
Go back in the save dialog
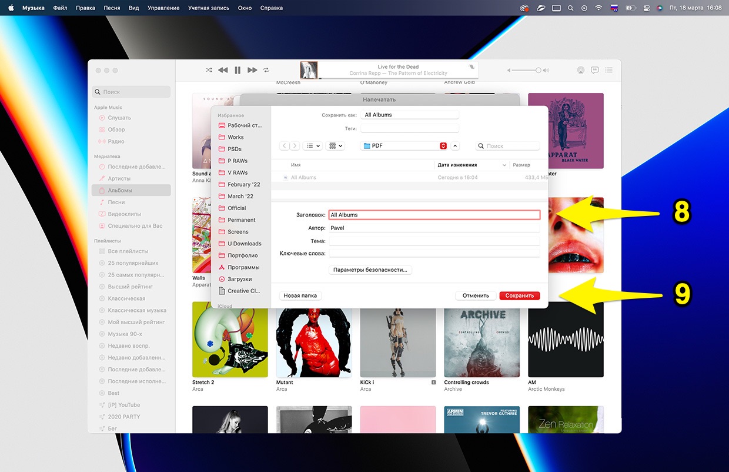click(x=285, y=145)
